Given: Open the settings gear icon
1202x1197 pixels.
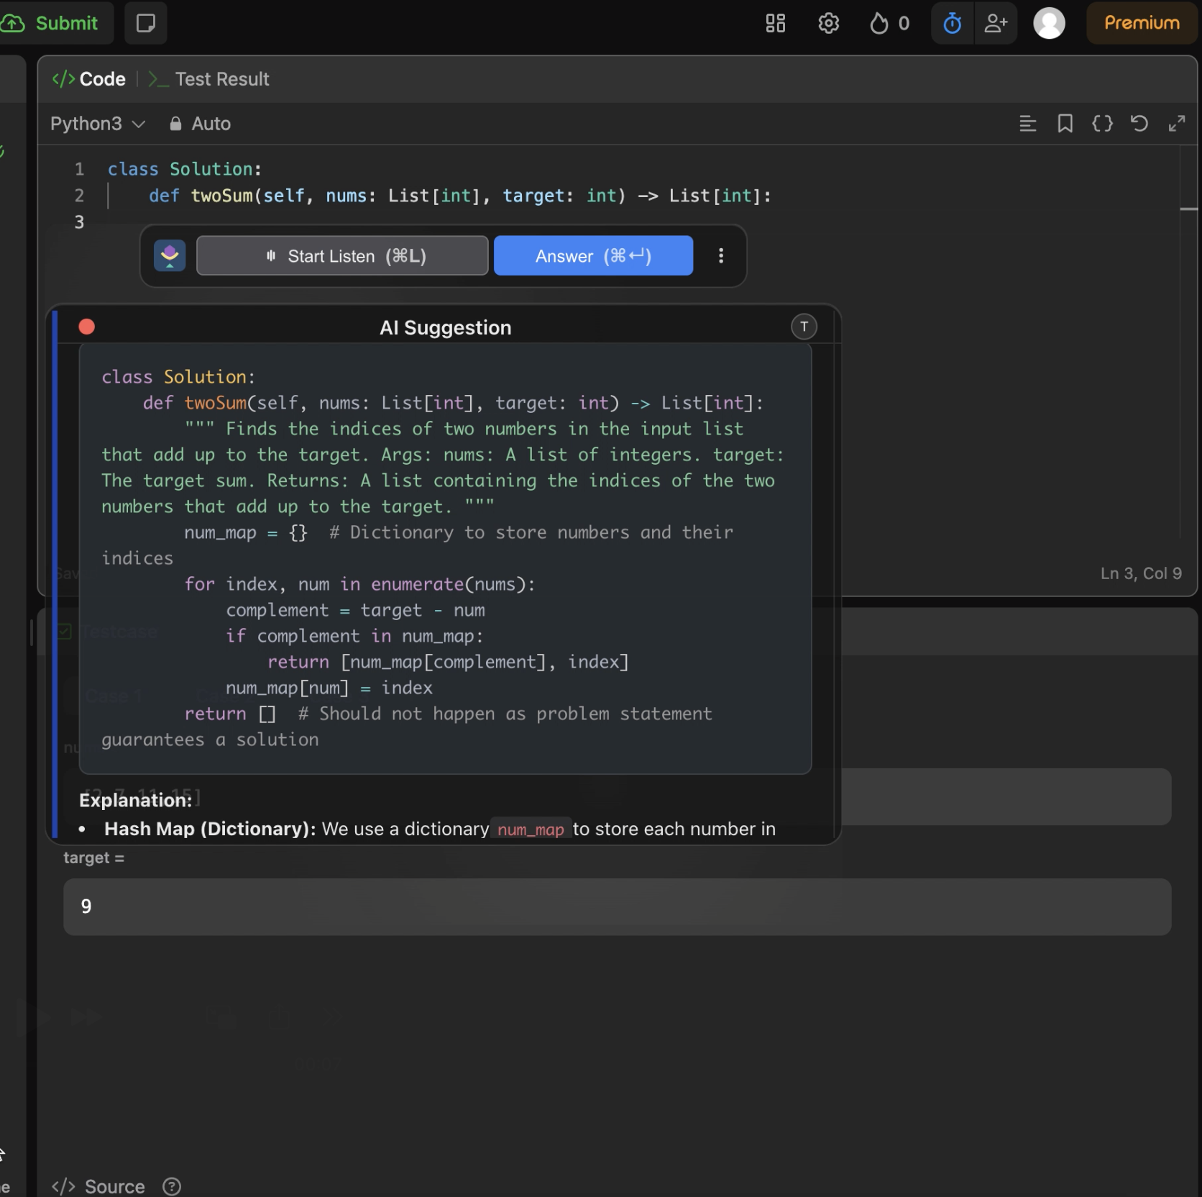Looking at the screenshot, I should click(828, 23).
